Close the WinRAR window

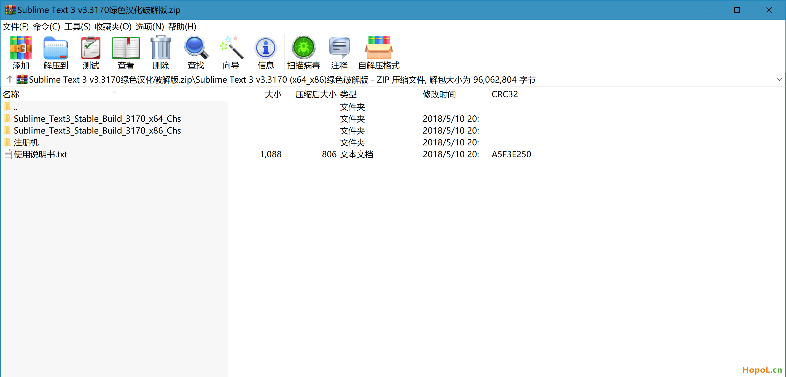click(769, 10)
